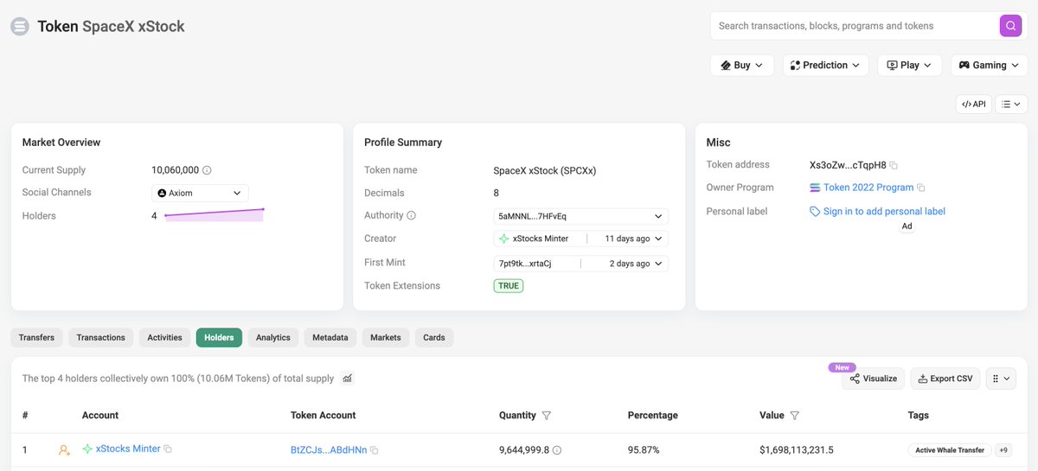
Task: Click the Quantity filter icon
Action: coord(547,416)
